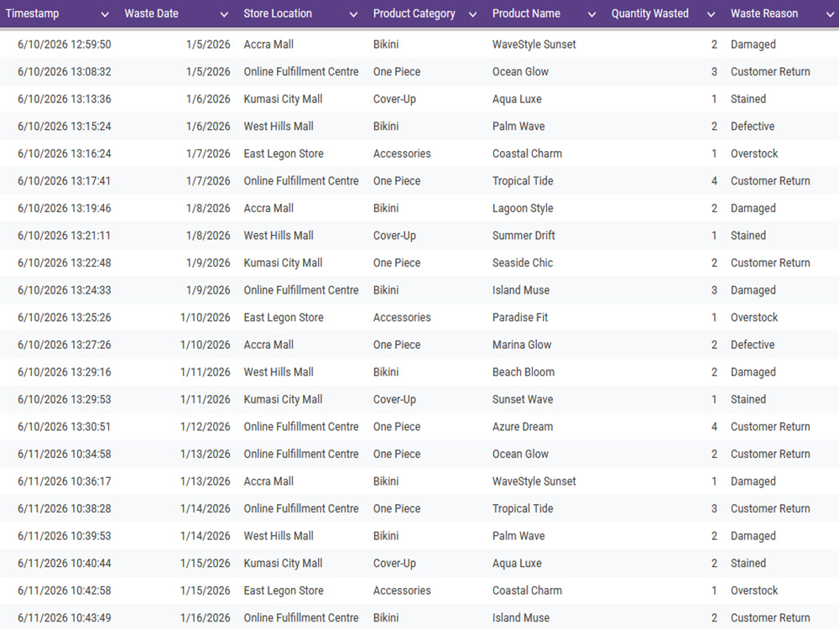Click Defective in the 13:15:24 row
The image size is (839, 629).
click(753, 127)
